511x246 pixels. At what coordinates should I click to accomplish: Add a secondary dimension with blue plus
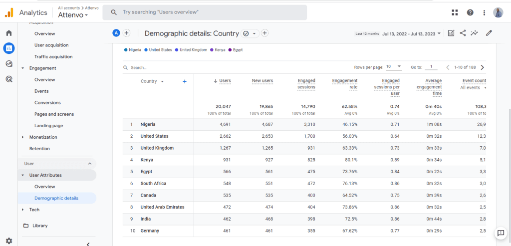tap(185, 81)
